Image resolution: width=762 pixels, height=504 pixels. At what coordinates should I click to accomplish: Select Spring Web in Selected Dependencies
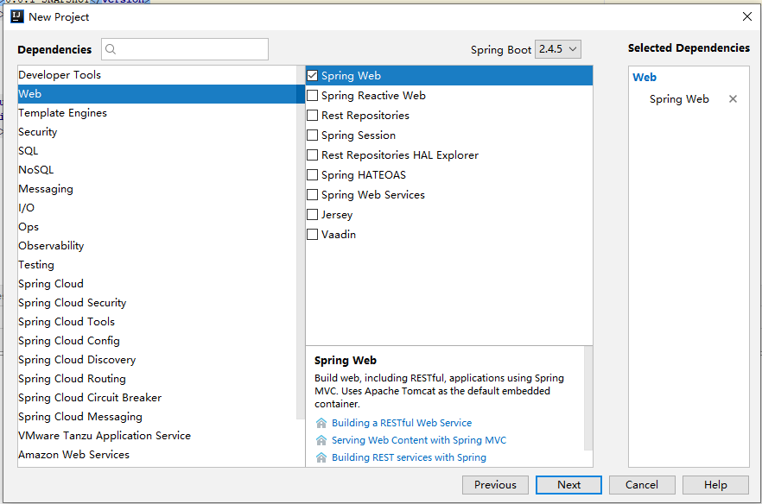click(x=679, y=99)
